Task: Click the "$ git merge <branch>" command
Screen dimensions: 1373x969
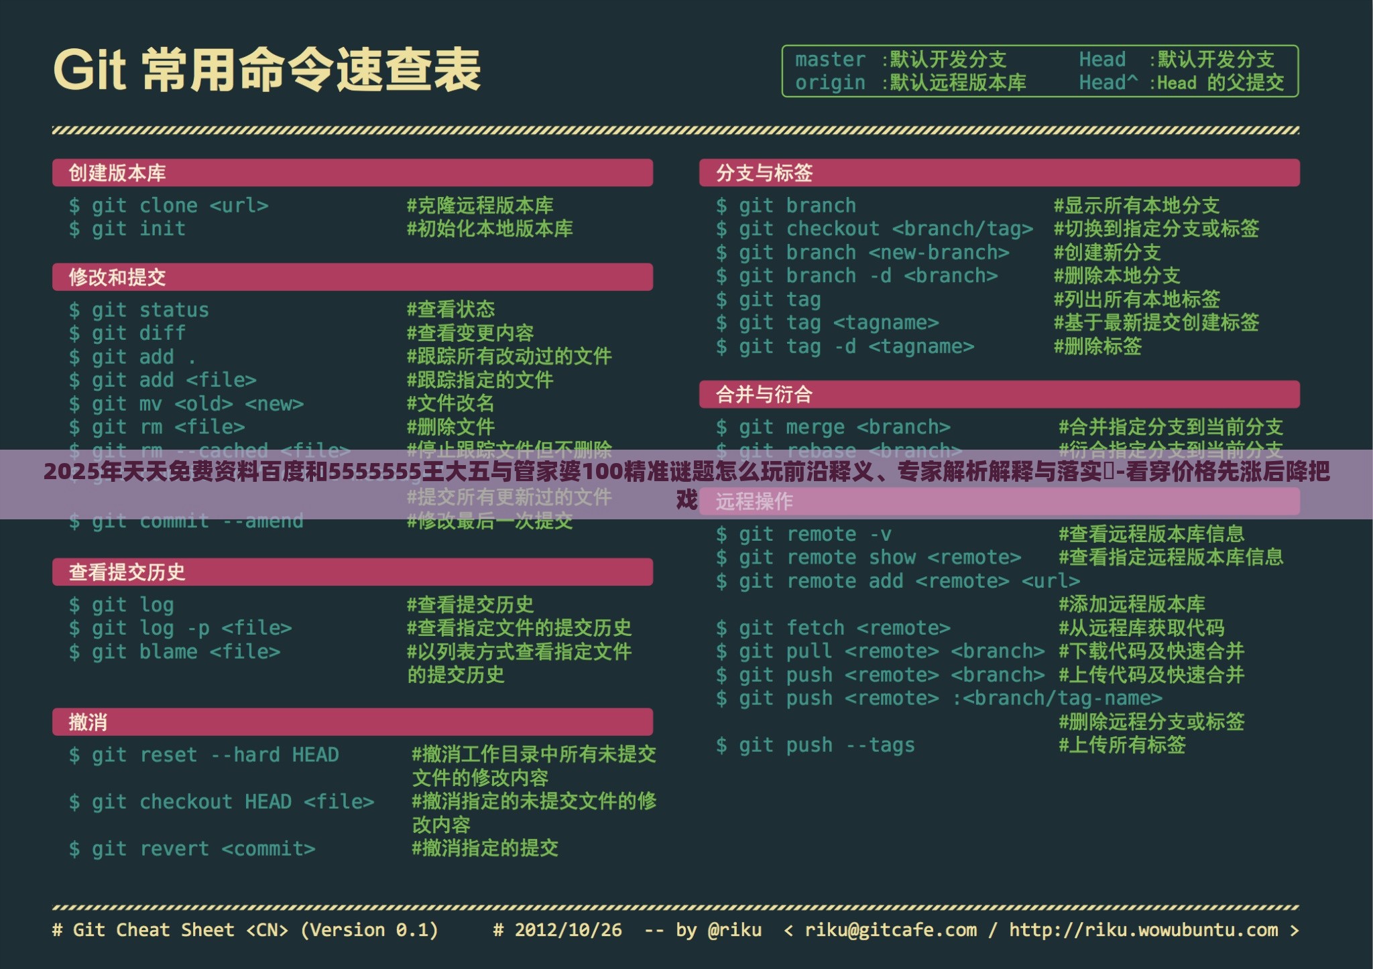Action: [x=833, y=428]
